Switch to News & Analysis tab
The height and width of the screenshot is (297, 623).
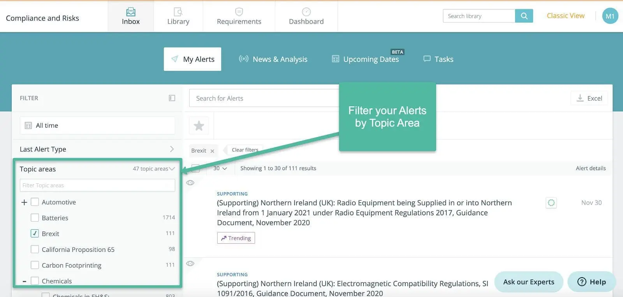pyautogui.click(x=273, y=59)
